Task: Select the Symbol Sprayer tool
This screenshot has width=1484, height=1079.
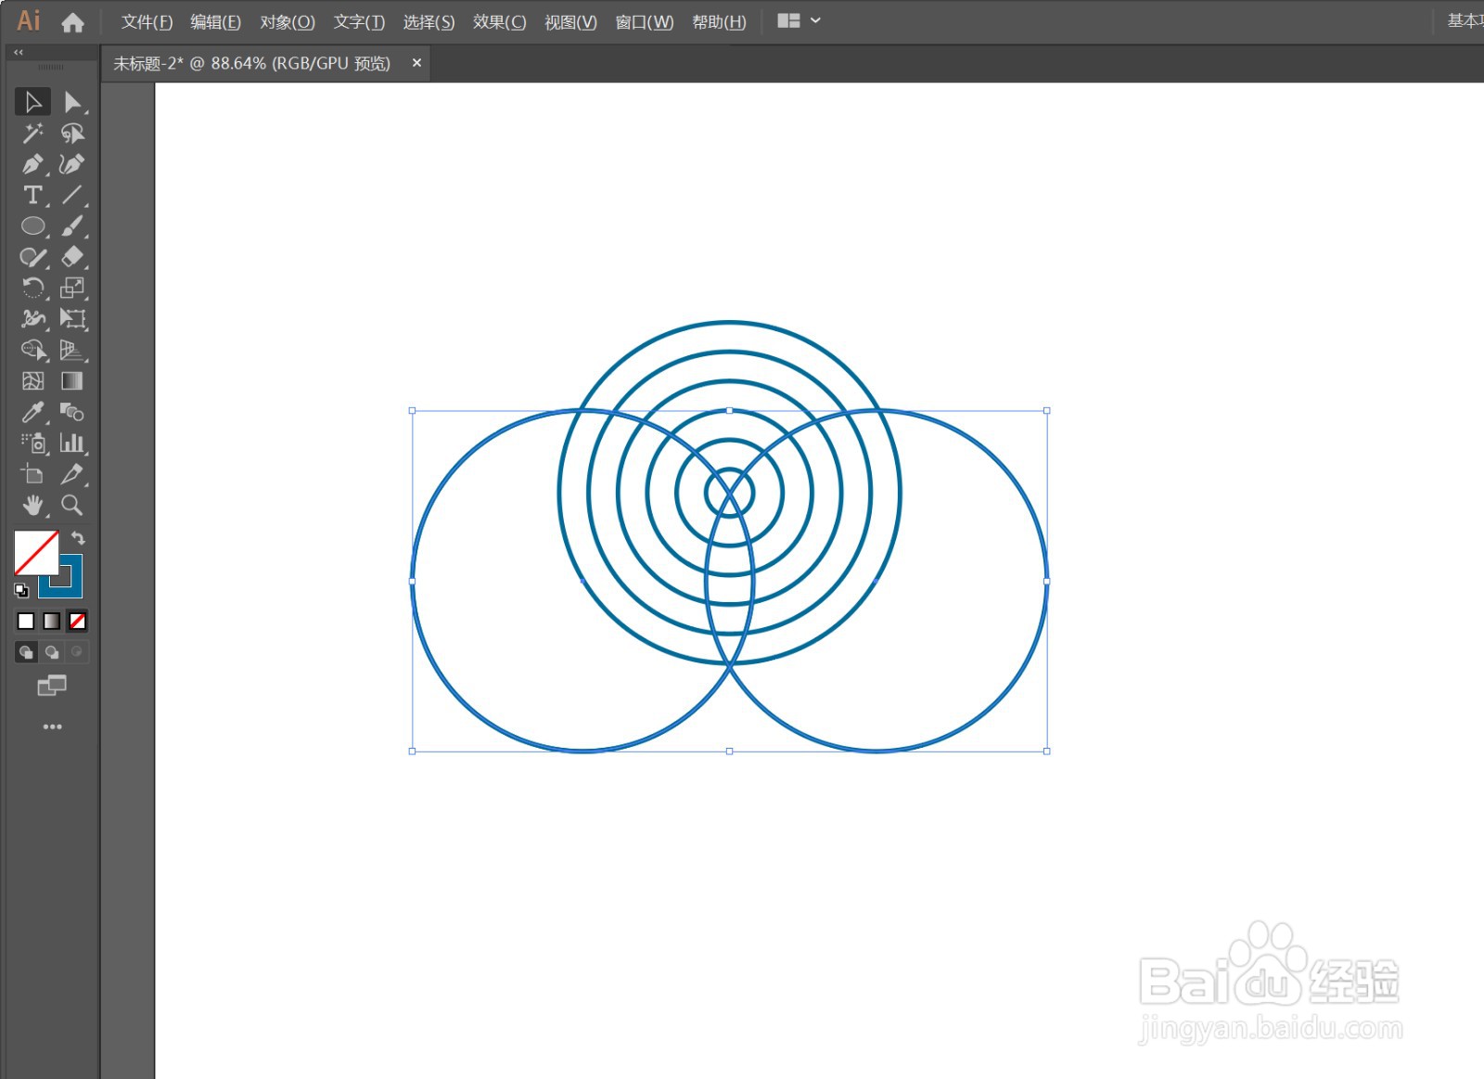Action: point(32,443)
